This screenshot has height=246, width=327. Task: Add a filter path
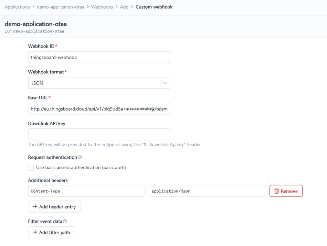click(x=52, y=233)
